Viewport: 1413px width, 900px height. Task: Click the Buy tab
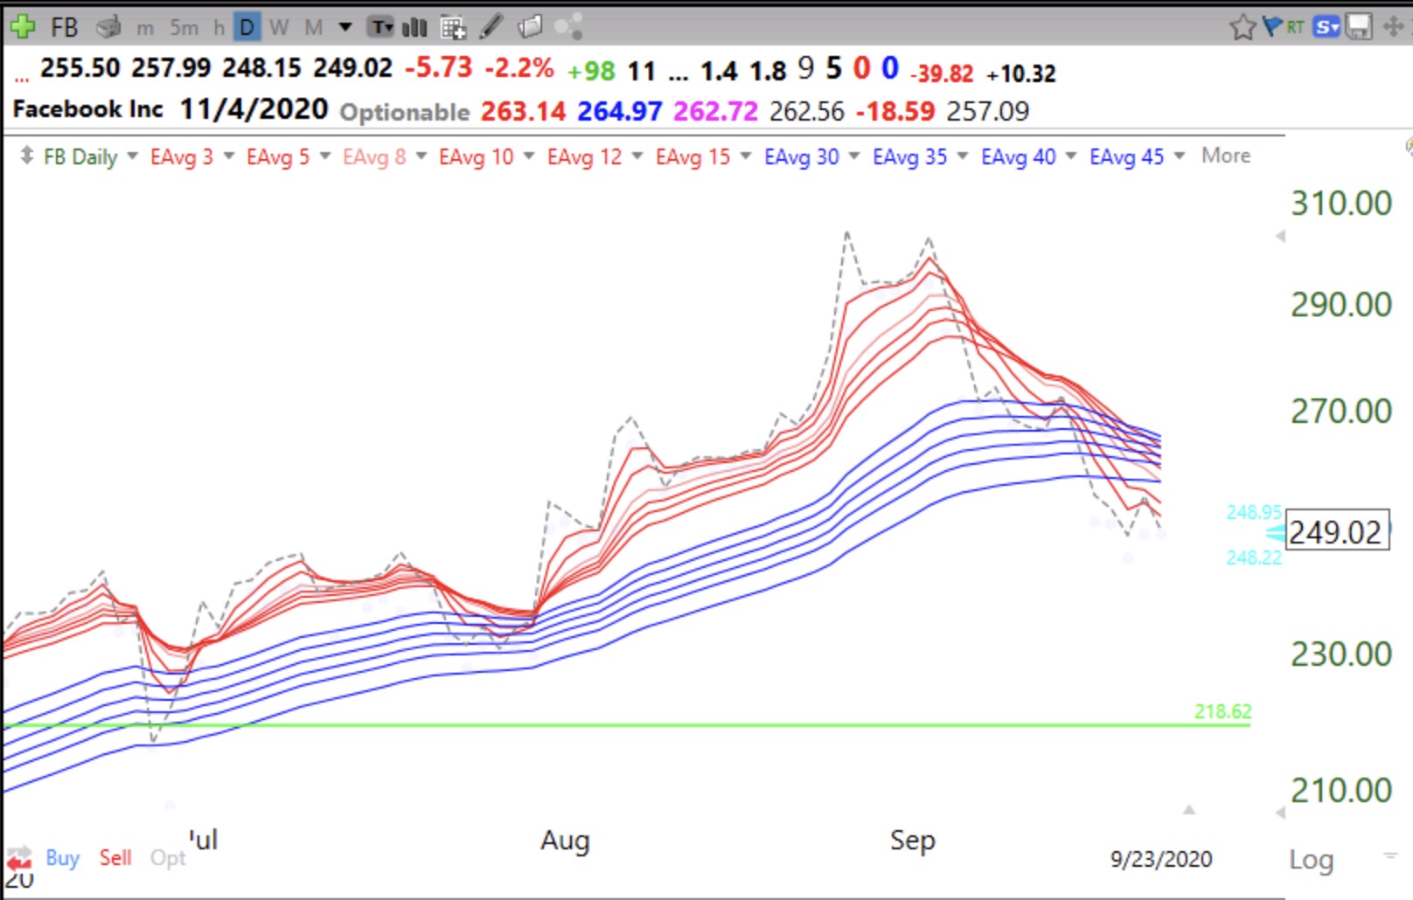point(62,857)
